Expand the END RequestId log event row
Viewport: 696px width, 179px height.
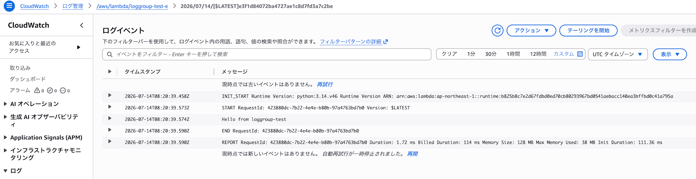click(110, 130)
